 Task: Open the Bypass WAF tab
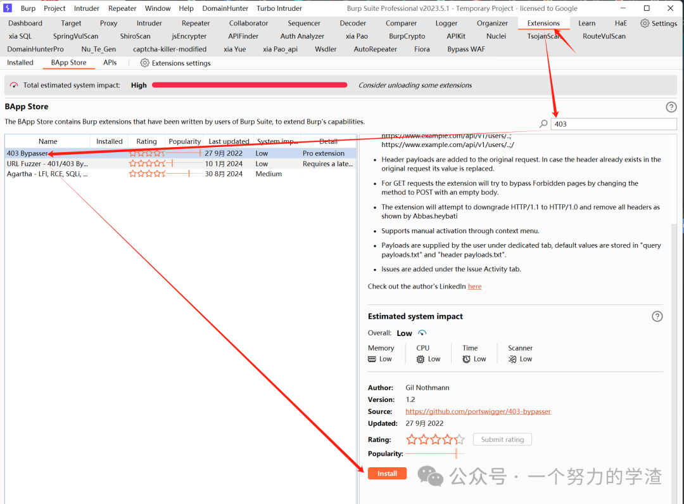pyautogui.click(x=466, y=49)
